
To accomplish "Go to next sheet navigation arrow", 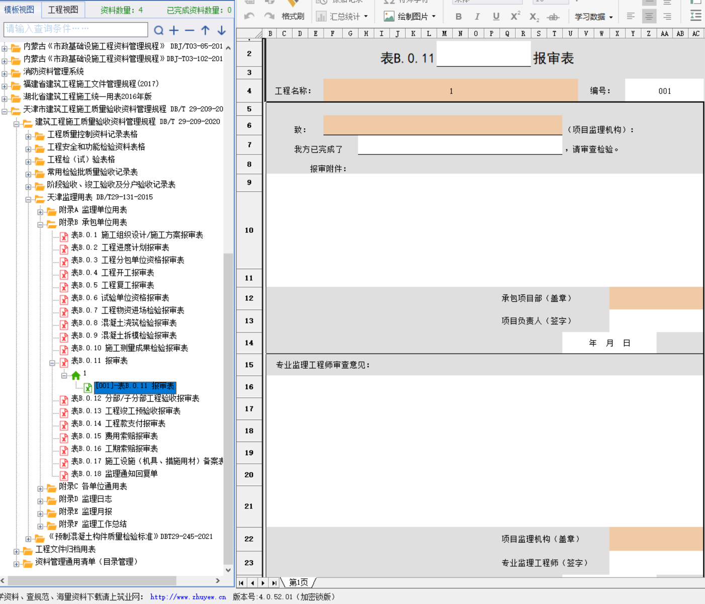I will coord(263,583).
